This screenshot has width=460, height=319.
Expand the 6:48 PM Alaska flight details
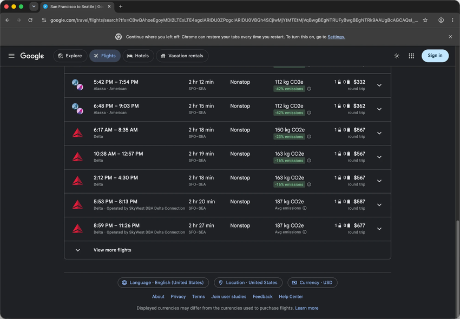[x=379, y=109]
